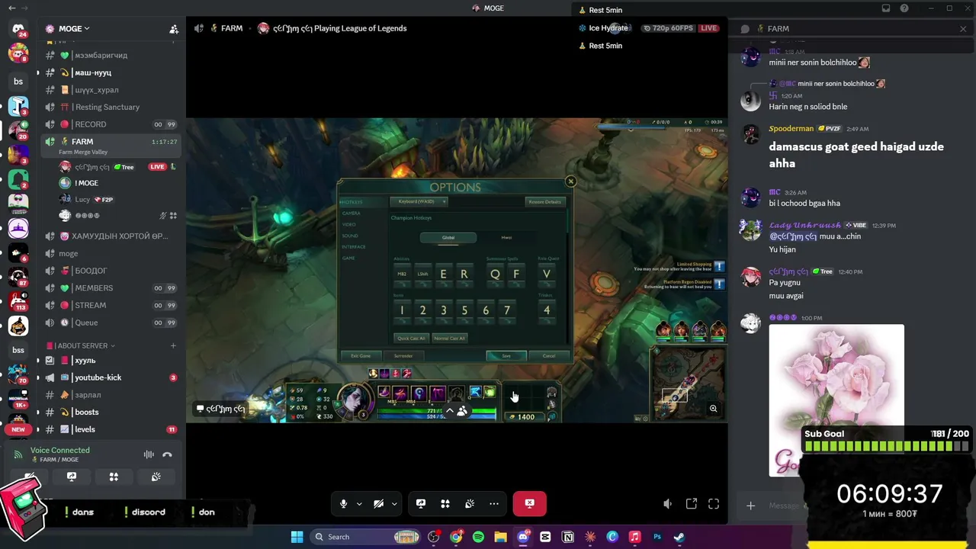976x549 pixels.
Task: Select VIDEO tab in Options
Action: (349, 224)
